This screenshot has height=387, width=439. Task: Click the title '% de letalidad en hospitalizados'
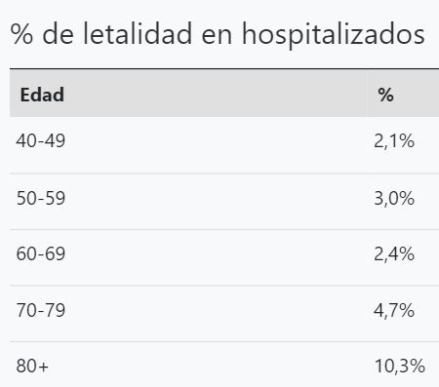(218, 35)
